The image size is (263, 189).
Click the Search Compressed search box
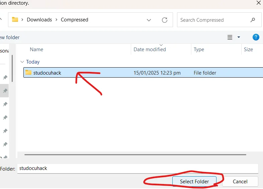click(219, 20)
